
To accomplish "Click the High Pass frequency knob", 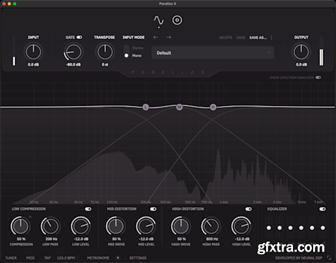I will tap(211, 226).
